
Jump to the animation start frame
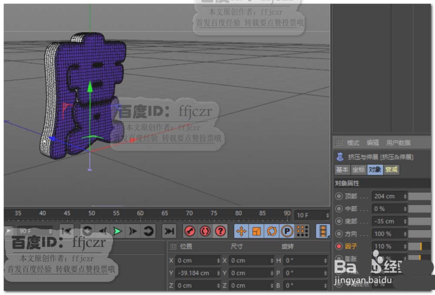coord(66,232)
